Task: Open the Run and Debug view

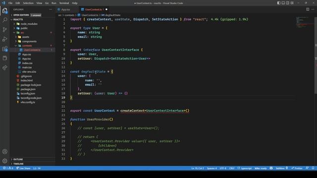Action: pyautogui.click(x=4, y=39)
